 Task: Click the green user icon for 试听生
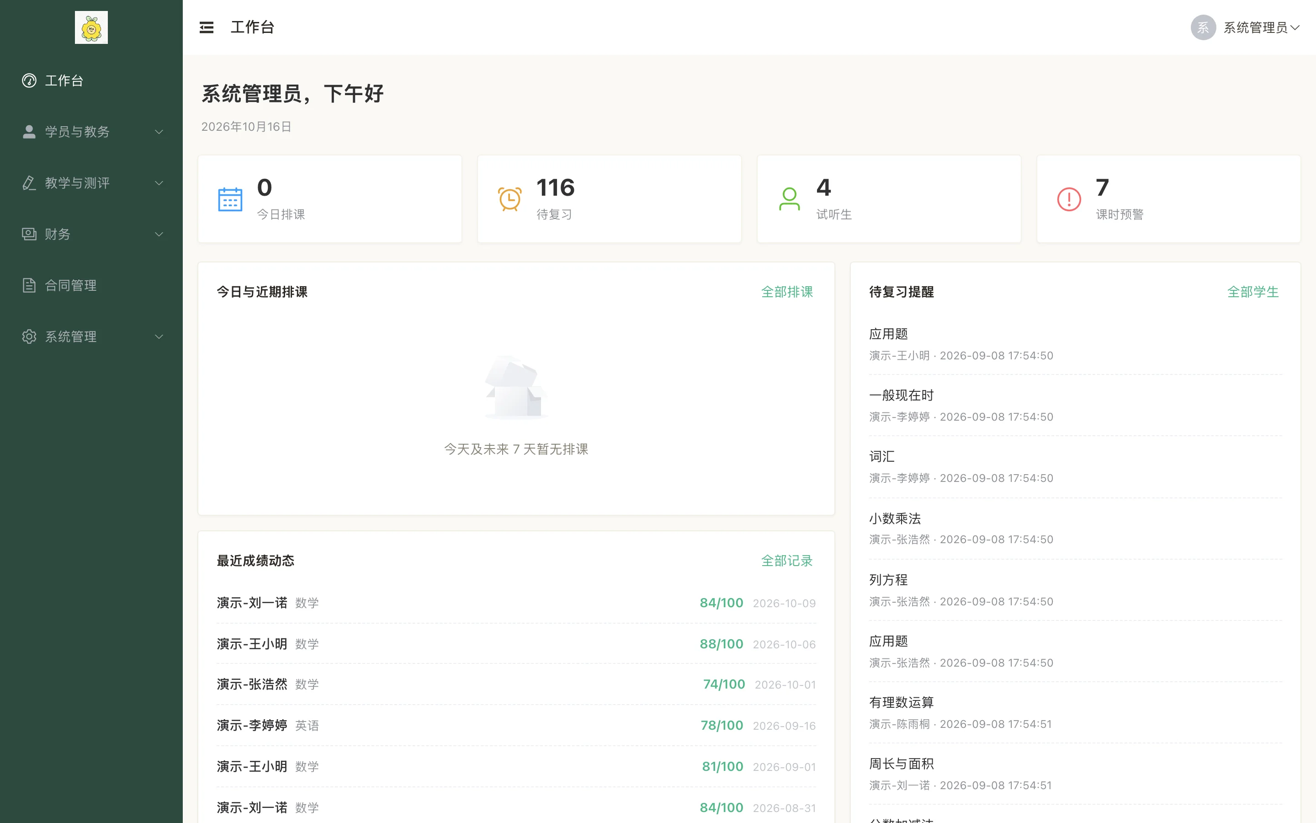click(789, 199)
